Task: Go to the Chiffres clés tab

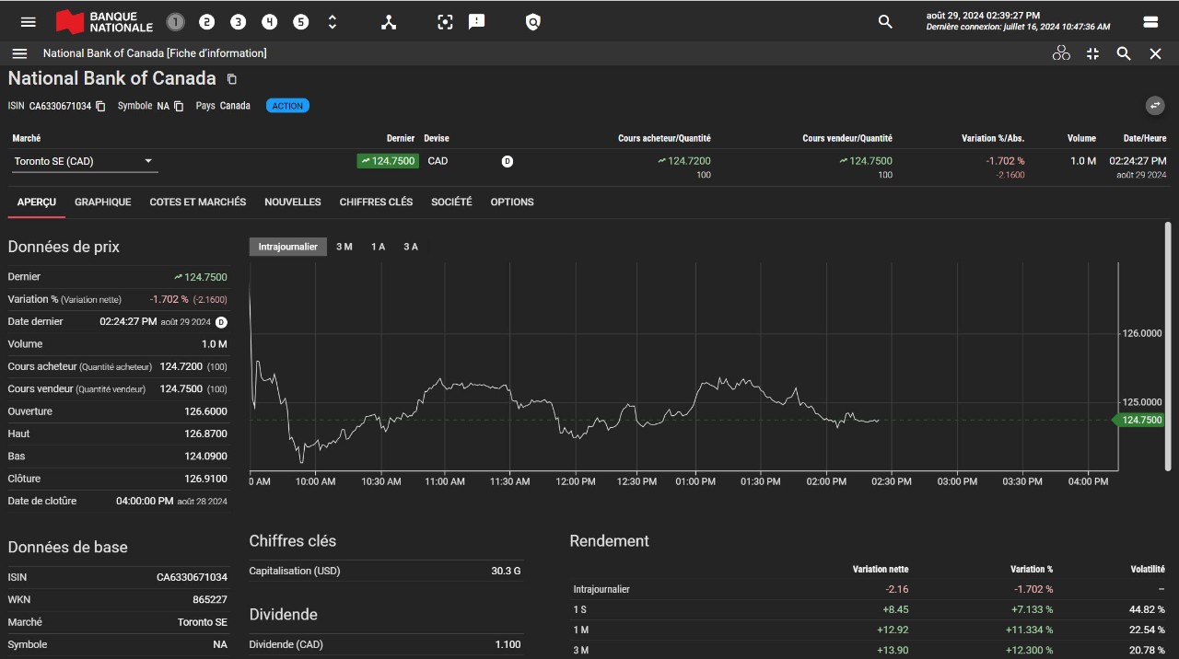Action: pyautogui.click(x=376, y=202)
